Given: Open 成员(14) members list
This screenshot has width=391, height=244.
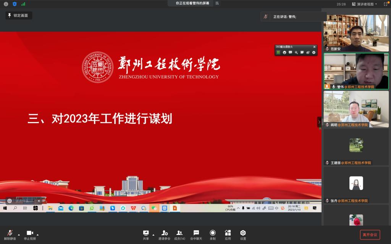Looking at the screenshot, I should 179,235.
